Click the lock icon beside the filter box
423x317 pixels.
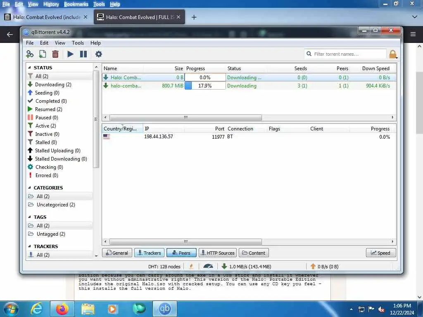393,54
